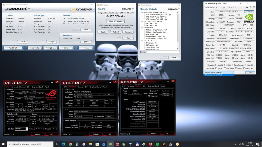Open Firefox from the taskbar

[x=151, y=144]
